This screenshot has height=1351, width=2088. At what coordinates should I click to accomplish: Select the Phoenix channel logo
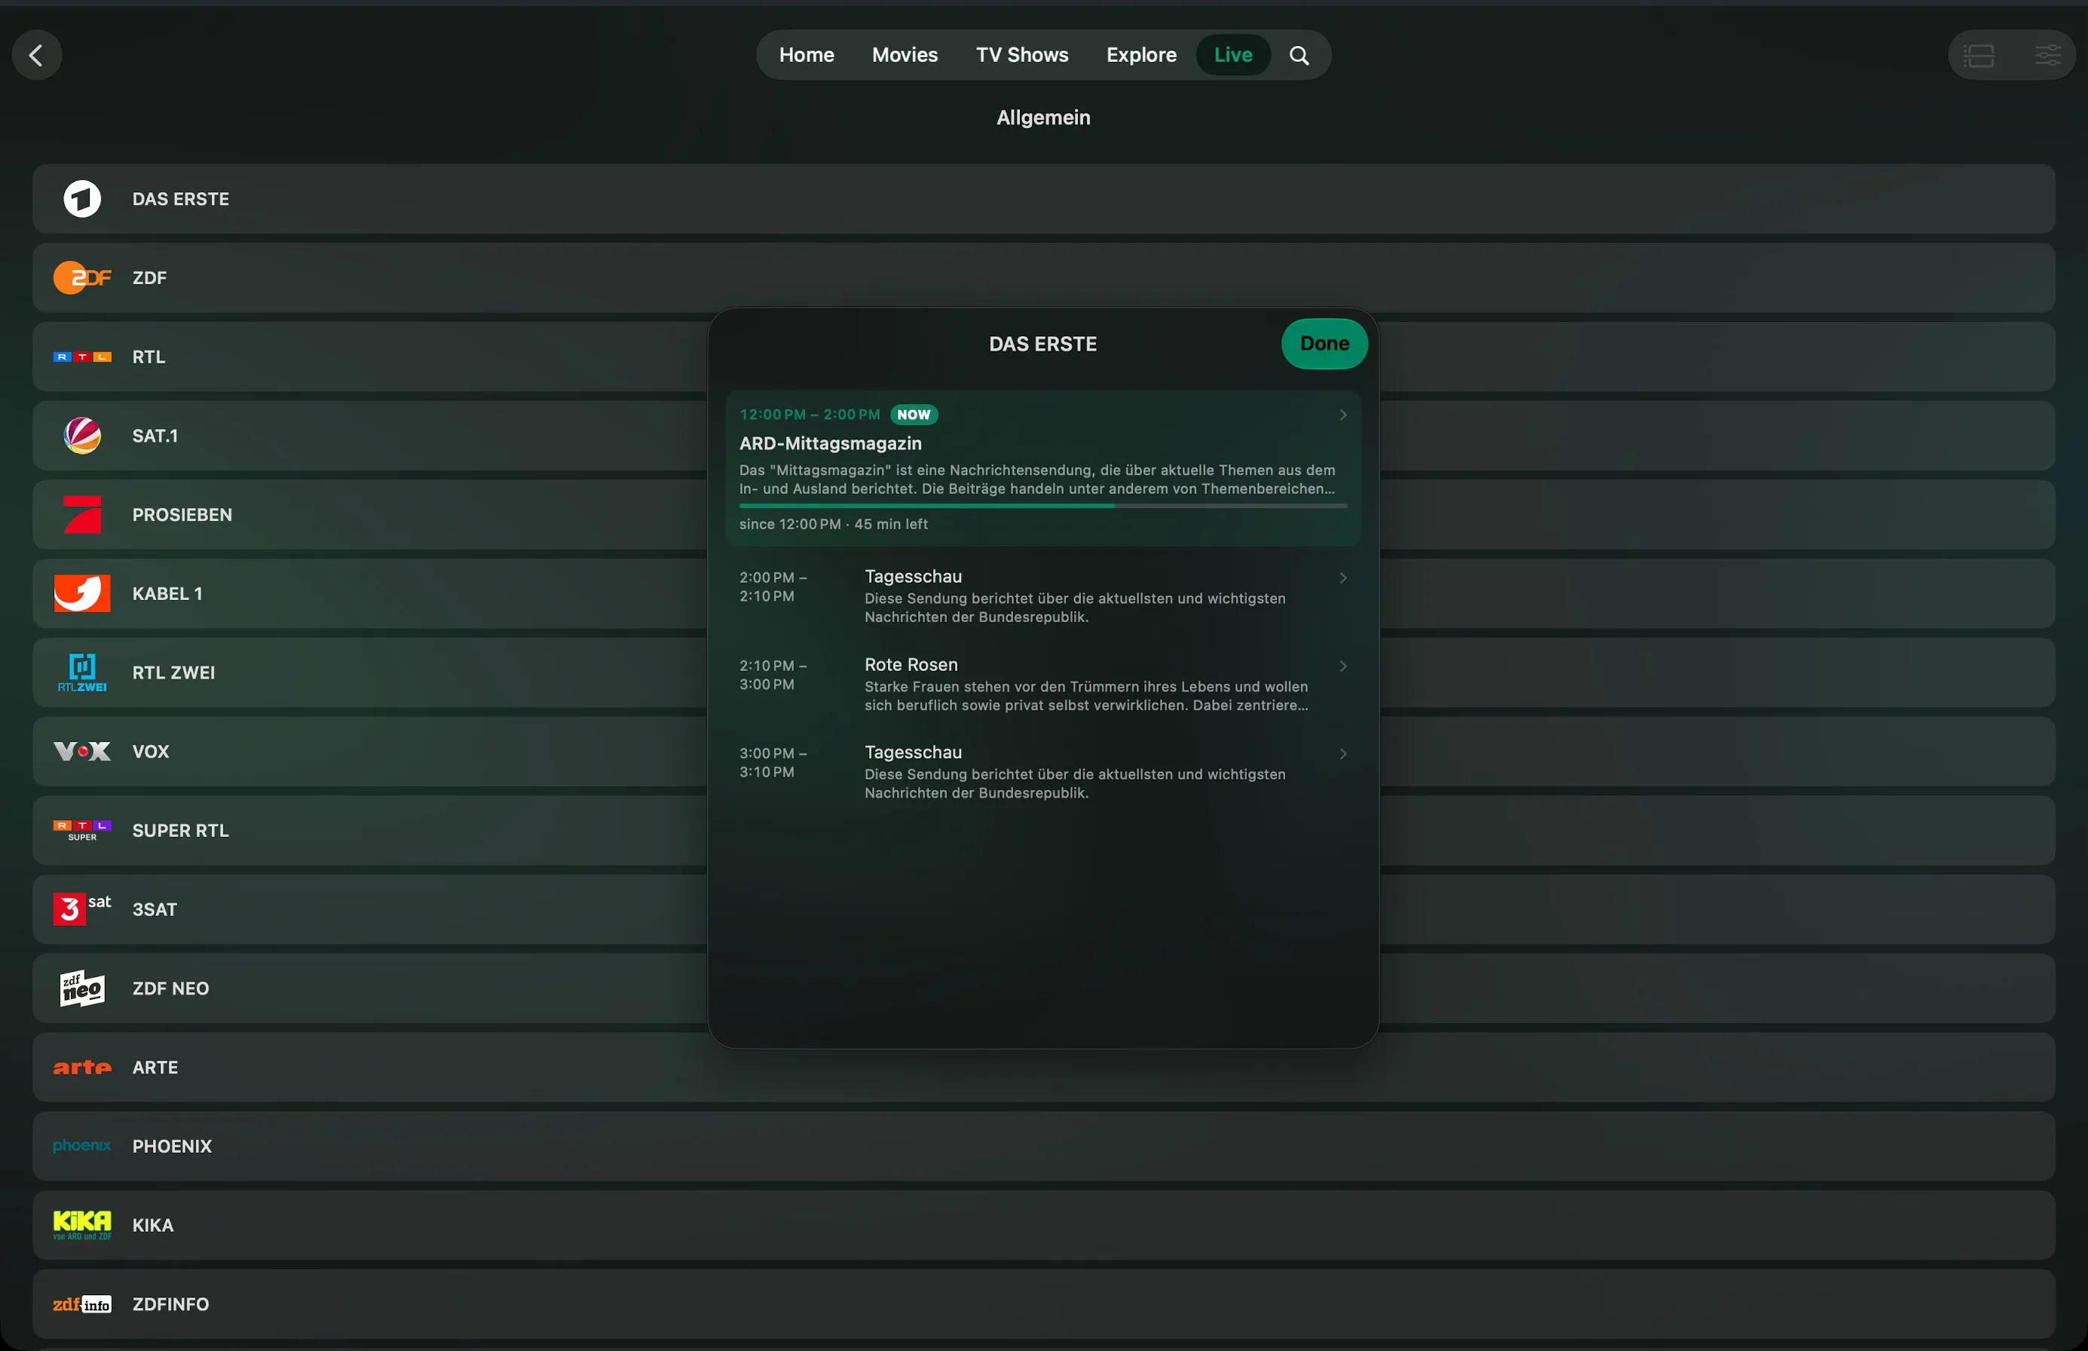(82, 1147)
